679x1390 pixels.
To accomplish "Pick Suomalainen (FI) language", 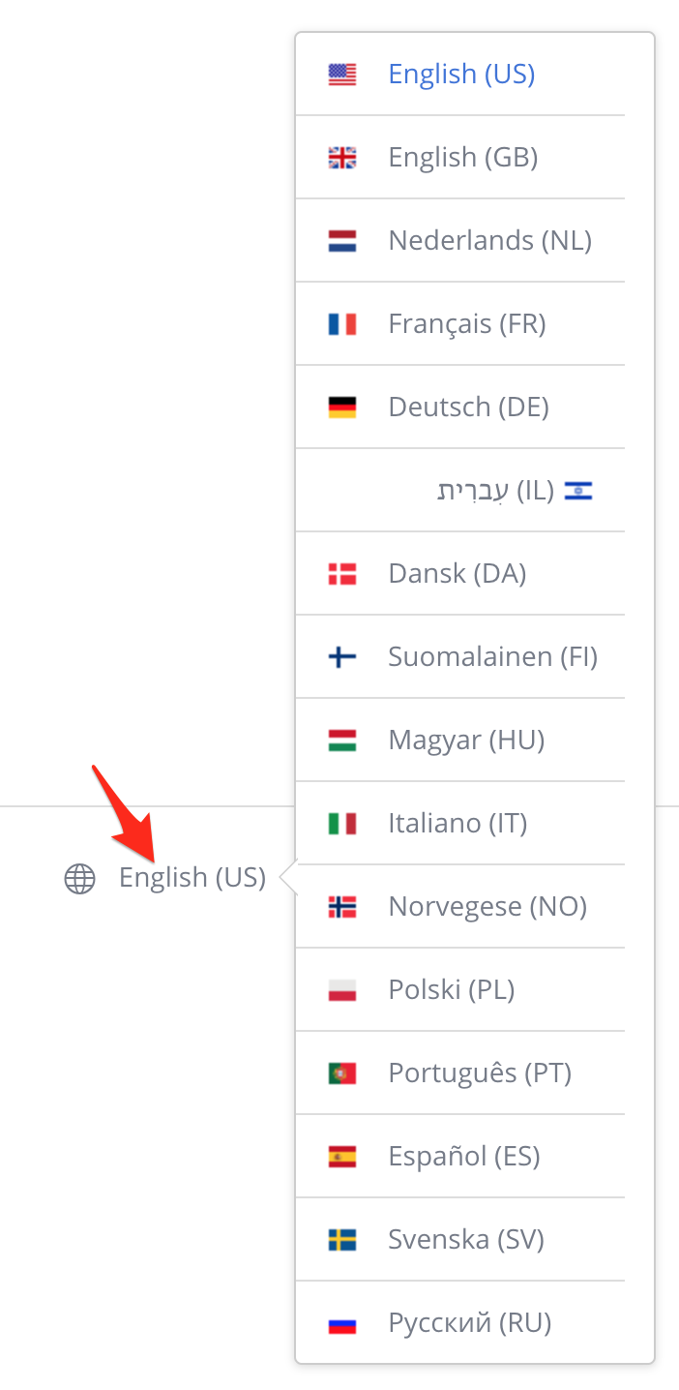I will pyautogui.click(x=460, y=656).
